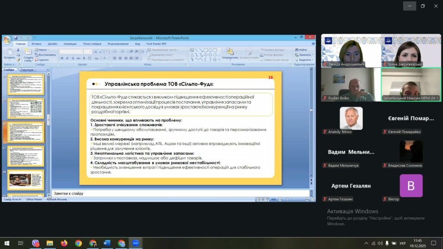
Task: Open the Макет layout dropdown
Action: pyautogui.click(x=42, y=50)
